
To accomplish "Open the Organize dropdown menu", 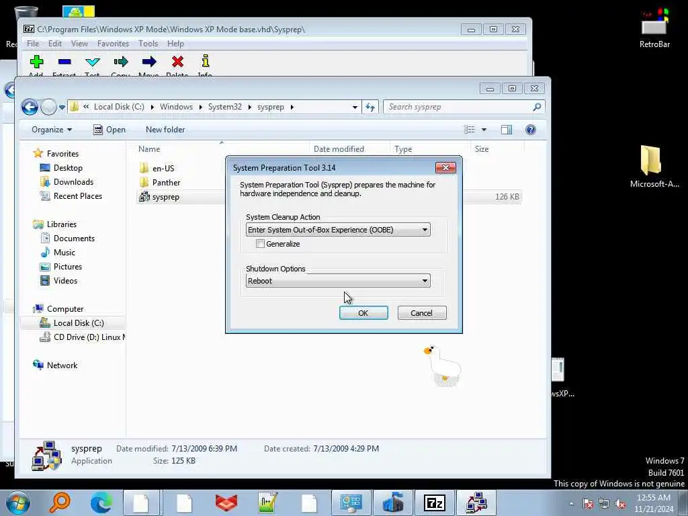I will click(52, 130).
